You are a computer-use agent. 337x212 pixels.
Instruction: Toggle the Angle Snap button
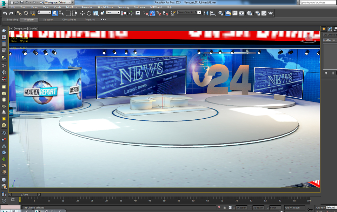(x=152, y=13)
